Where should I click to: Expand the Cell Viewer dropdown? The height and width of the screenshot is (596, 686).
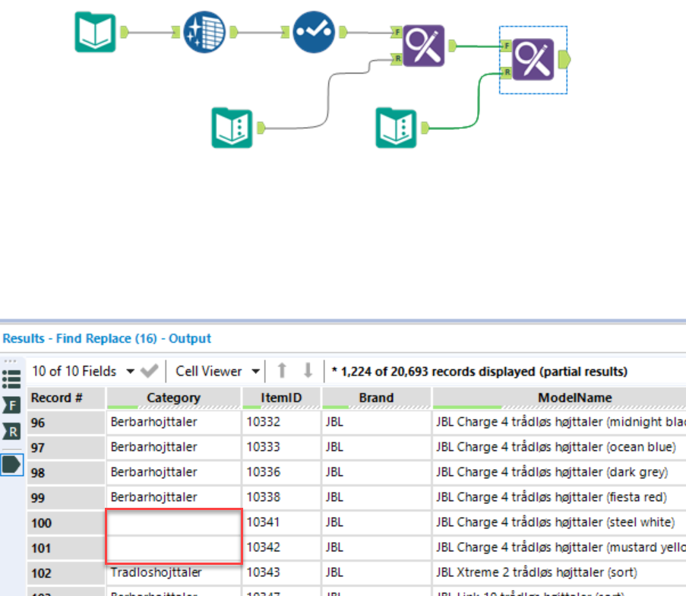256,371
